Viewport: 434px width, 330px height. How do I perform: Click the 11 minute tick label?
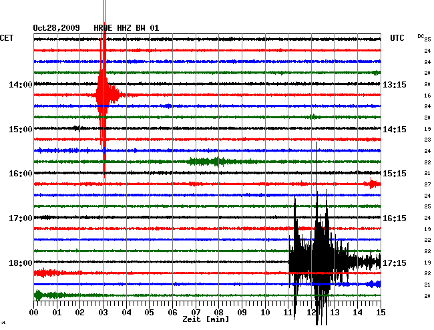(288, 313)
